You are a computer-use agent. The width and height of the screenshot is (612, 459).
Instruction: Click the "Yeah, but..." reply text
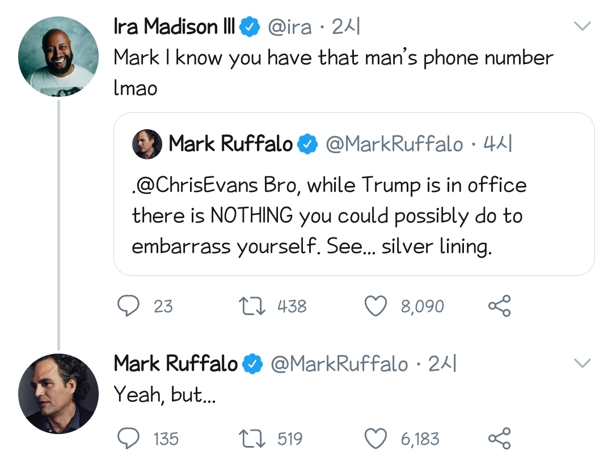(x=164, y=395)
